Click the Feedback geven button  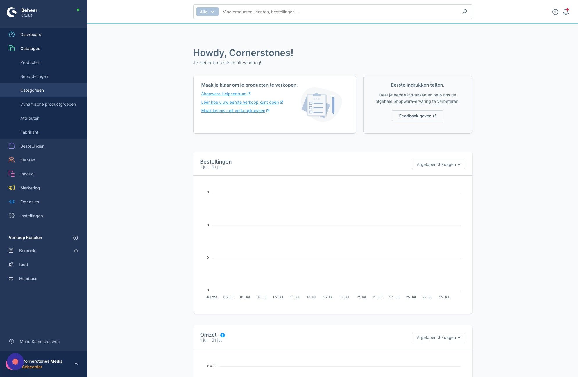click(418, 116)
